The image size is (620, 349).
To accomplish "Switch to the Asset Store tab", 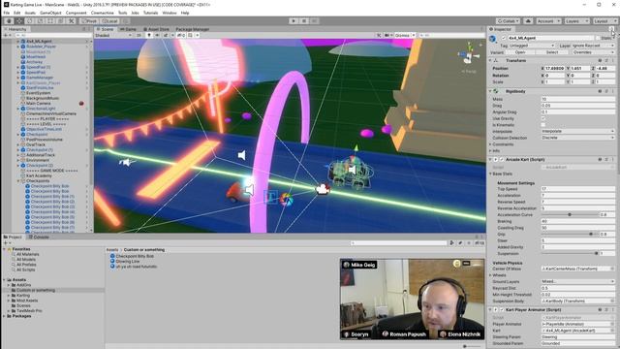I will [156, 29].
